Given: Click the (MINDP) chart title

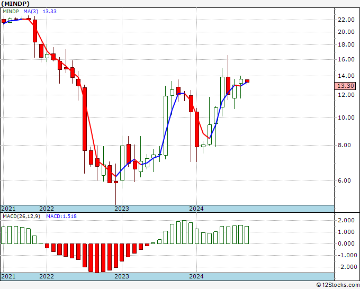Looking at the screenshot, I should [15, 4].
